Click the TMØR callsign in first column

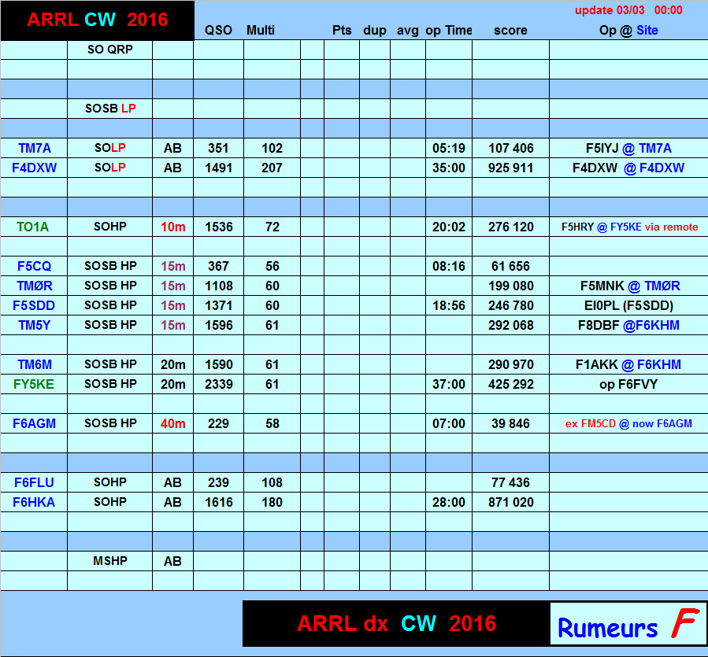(x=34, y=286)
